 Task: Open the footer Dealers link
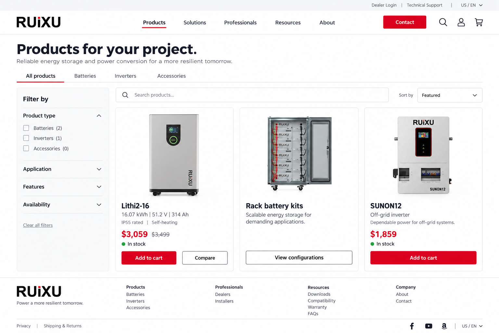[x=223, y=294]
